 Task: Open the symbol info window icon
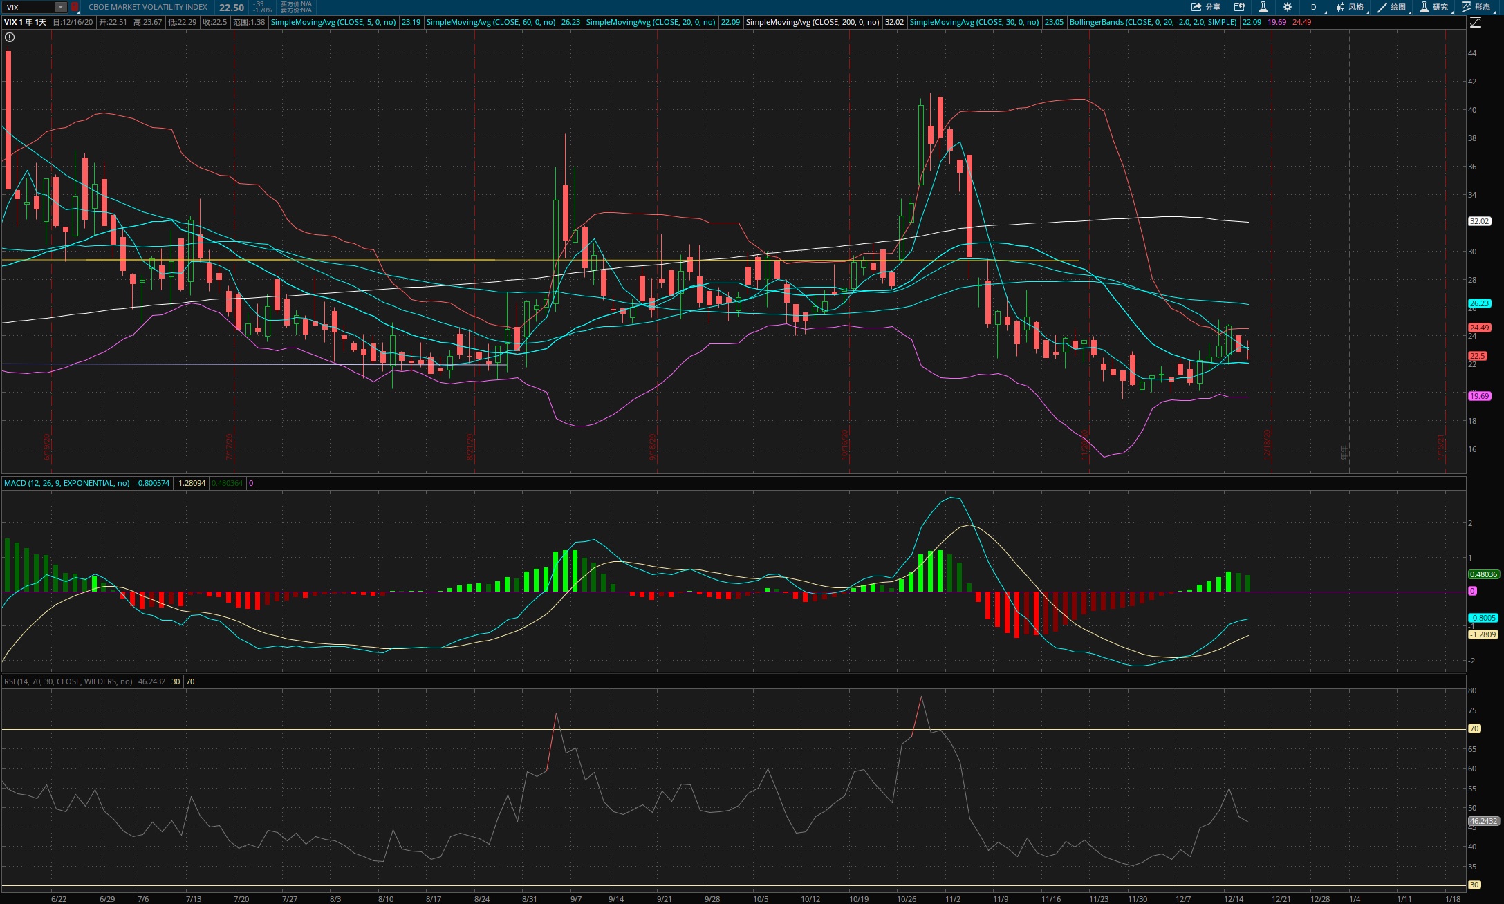pos(1239,7)
